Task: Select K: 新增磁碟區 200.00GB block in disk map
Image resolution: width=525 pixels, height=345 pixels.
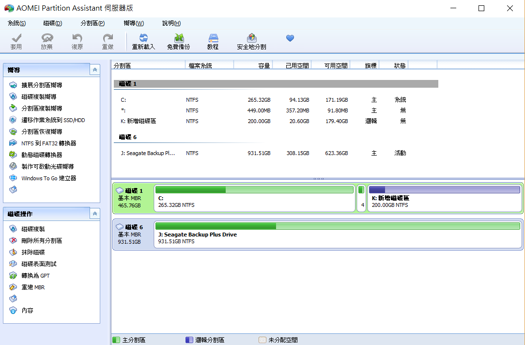Action: tap(444, 198)
